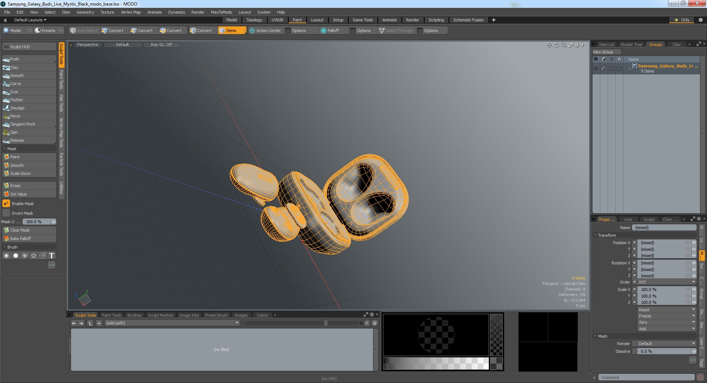Select the Spin sculpt tool
Viewport: 707px width, 383px height.
click(29, 132)
